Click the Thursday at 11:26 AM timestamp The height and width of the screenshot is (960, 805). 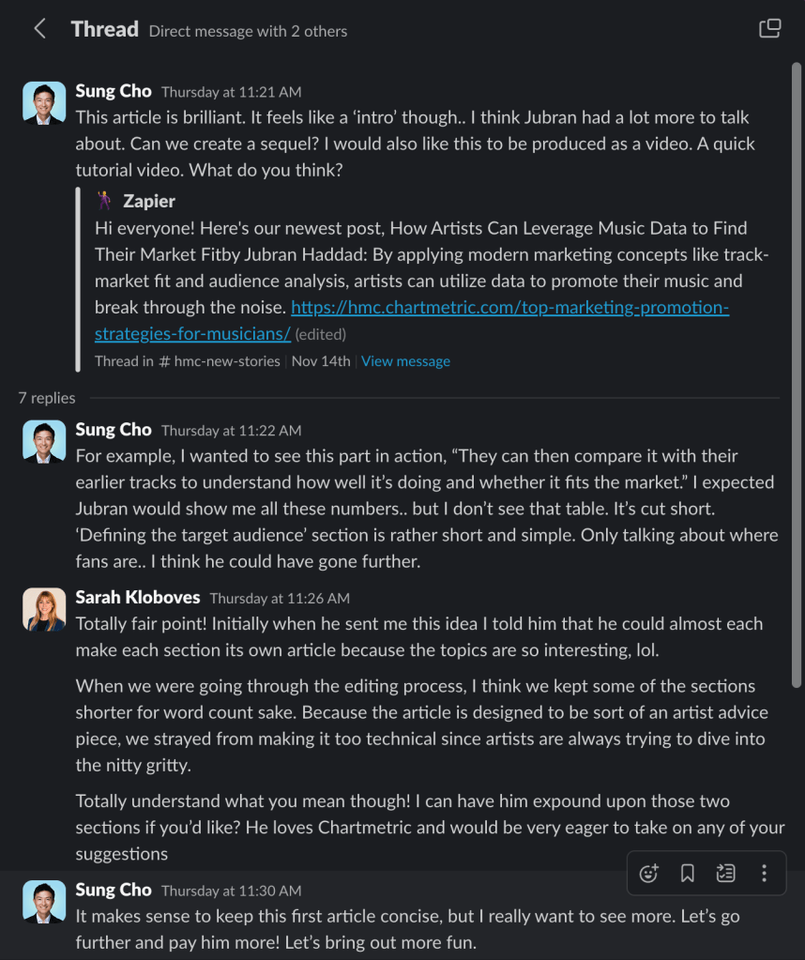click(280, 599)
